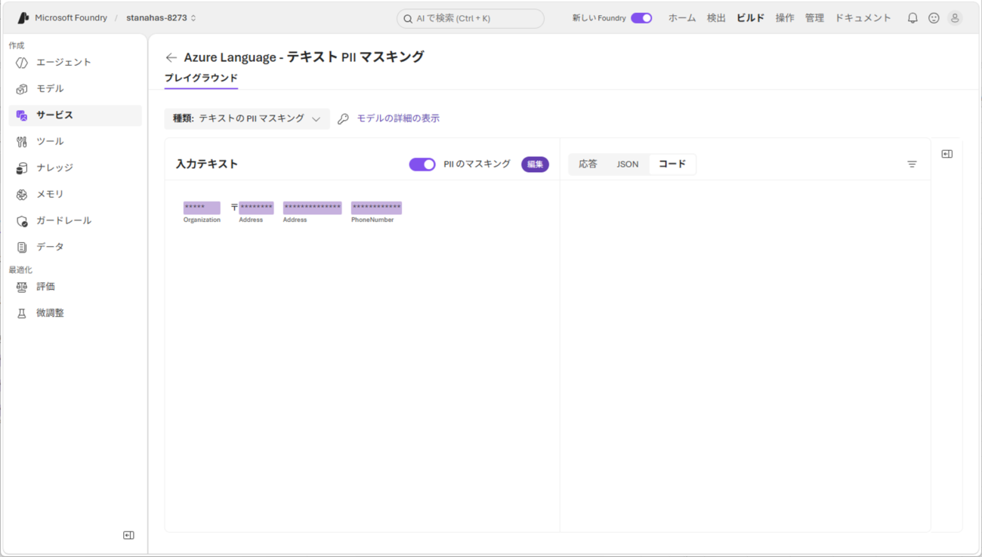Click the データ sidebar icon
Screen dimensions: 982x557
click(22, 248)
